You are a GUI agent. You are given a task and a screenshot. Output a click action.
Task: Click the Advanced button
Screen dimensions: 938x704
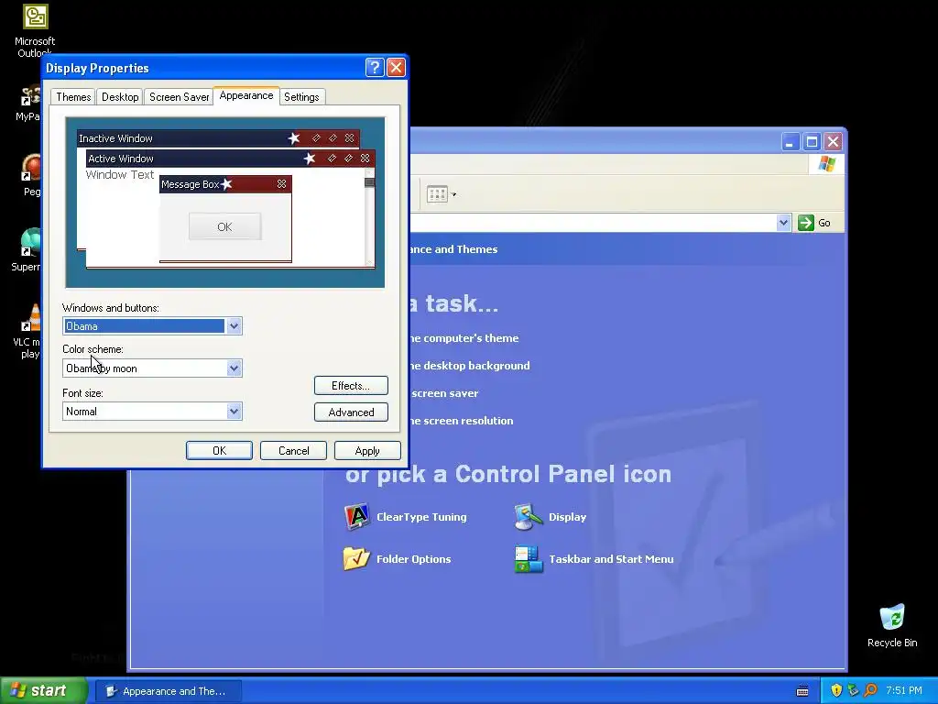[x=351, y=412]
